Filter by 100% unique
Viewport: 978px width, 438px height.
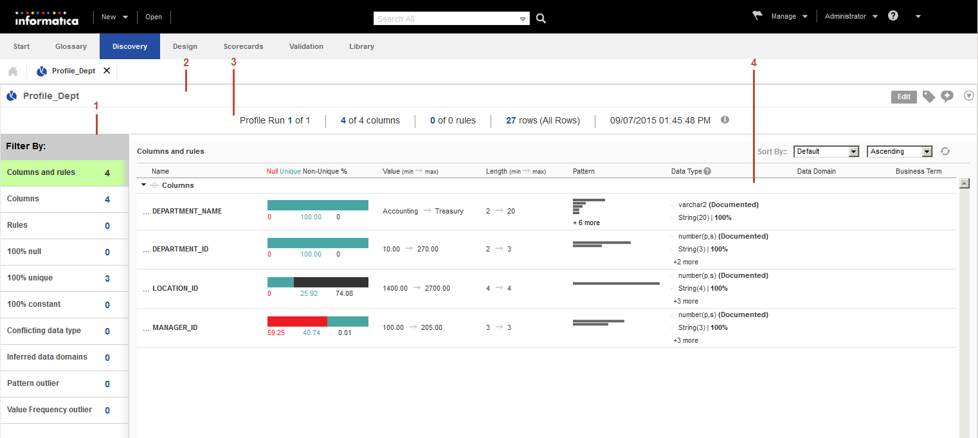(x=64, y=278)
